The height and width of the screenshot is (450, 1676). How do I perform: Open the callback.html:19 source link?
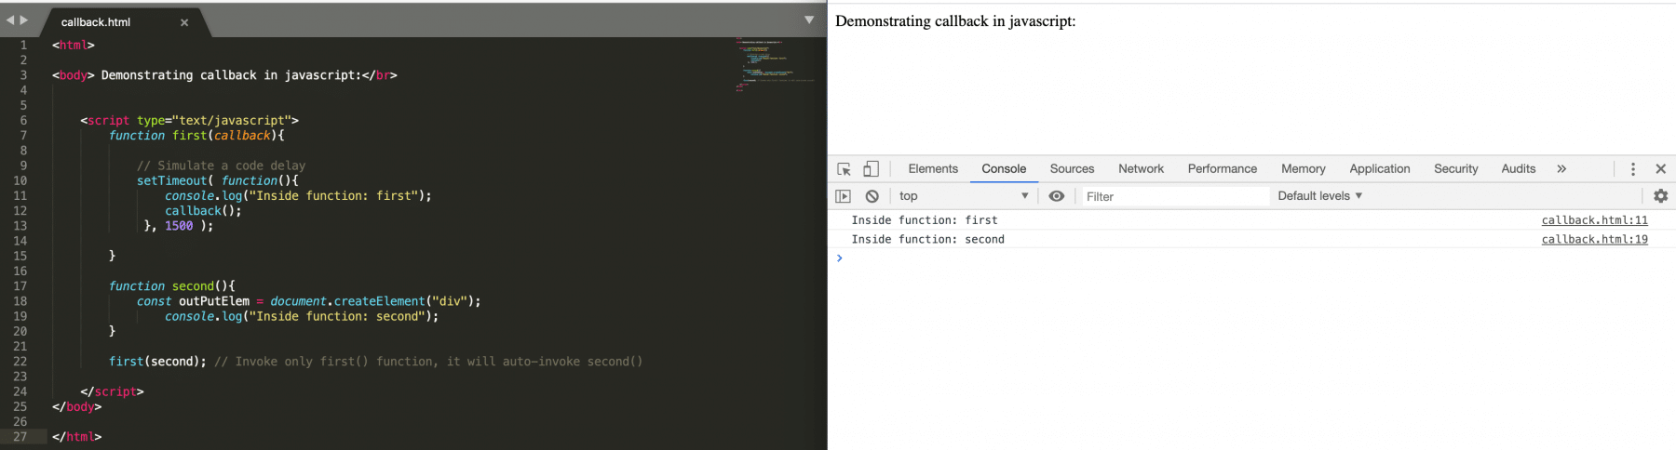pos(1594,240)
